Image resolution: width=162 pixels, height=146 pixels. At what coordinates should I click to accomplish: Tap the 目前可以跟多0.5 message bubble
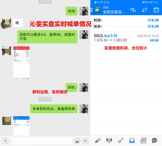[x=47, y=37]
